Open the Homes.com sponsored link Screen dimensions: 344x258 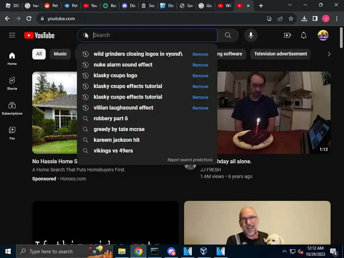pyautogui.click(x=73, y=179)
